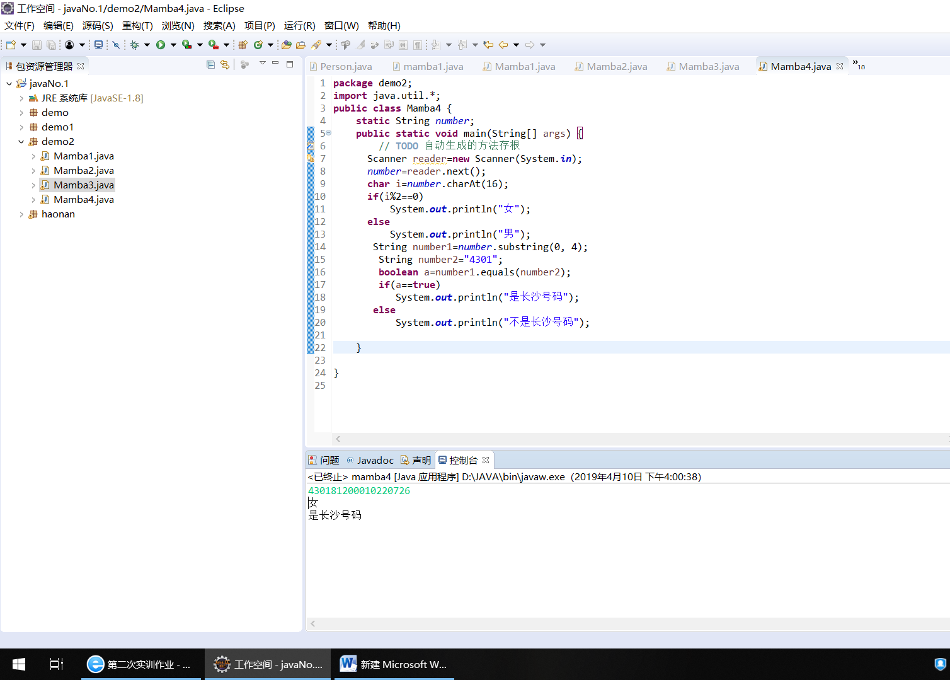Open the Back history dropdown arrow
Screen dimensions: 950x680
point(516,45)
